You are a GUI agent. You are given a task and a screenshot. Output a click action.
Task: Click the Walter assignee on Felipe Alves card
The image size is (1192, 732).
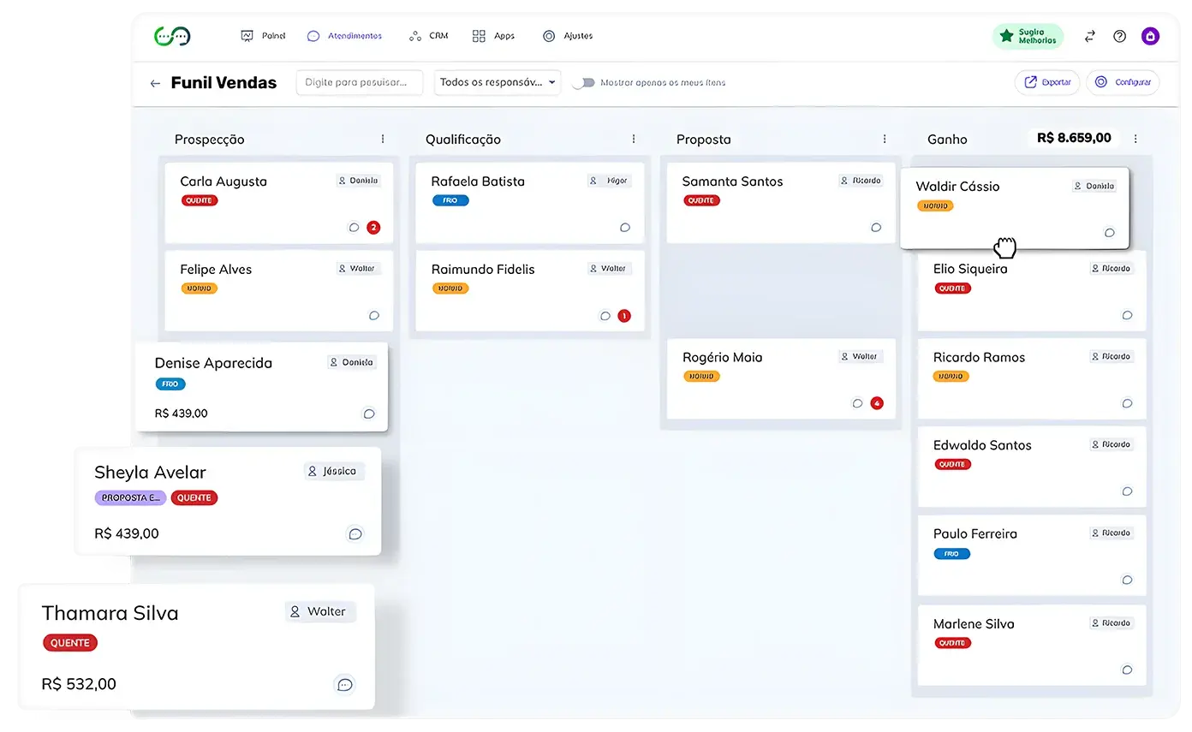pyautogui.click(x=358, y=269)
